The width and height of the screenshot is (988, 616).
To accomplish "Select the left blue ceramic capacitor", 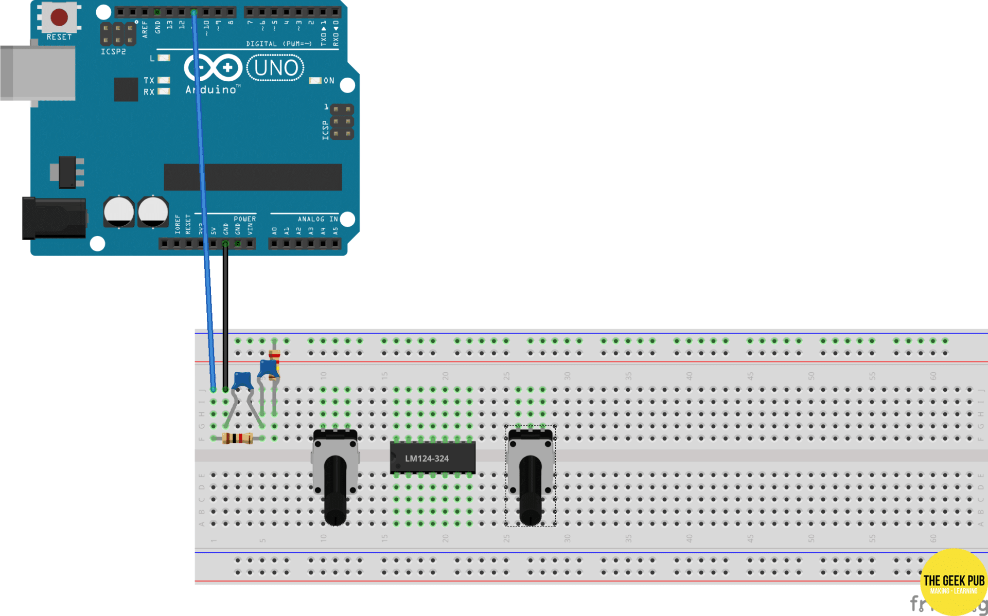I will (x=242, y=381).
